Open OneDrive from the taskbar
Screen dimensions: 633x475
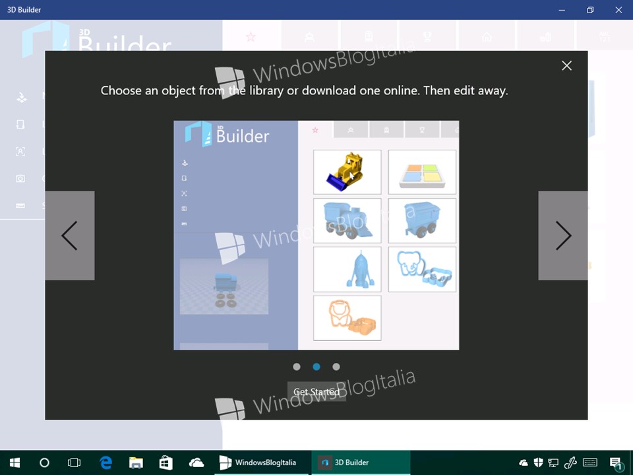(x=196, y=462)
